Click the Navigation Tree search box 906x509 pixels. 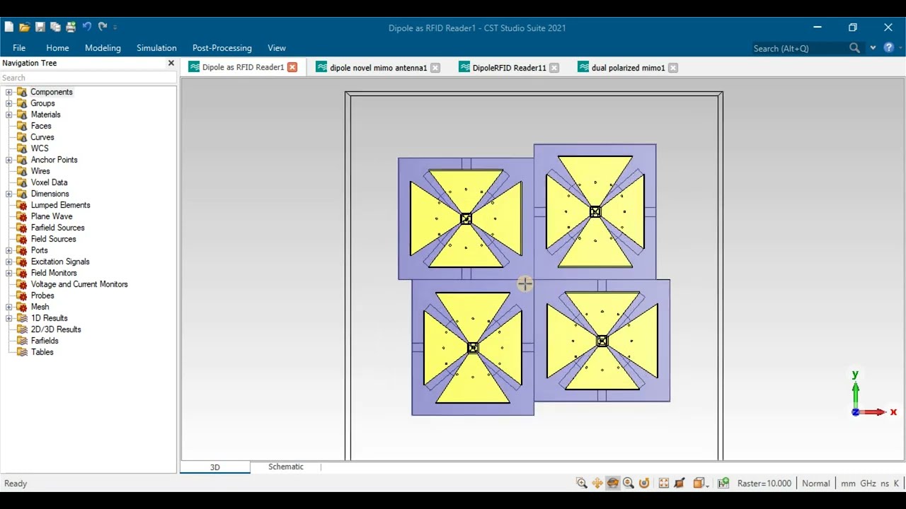pyautogui.click(x=88, y=78)
